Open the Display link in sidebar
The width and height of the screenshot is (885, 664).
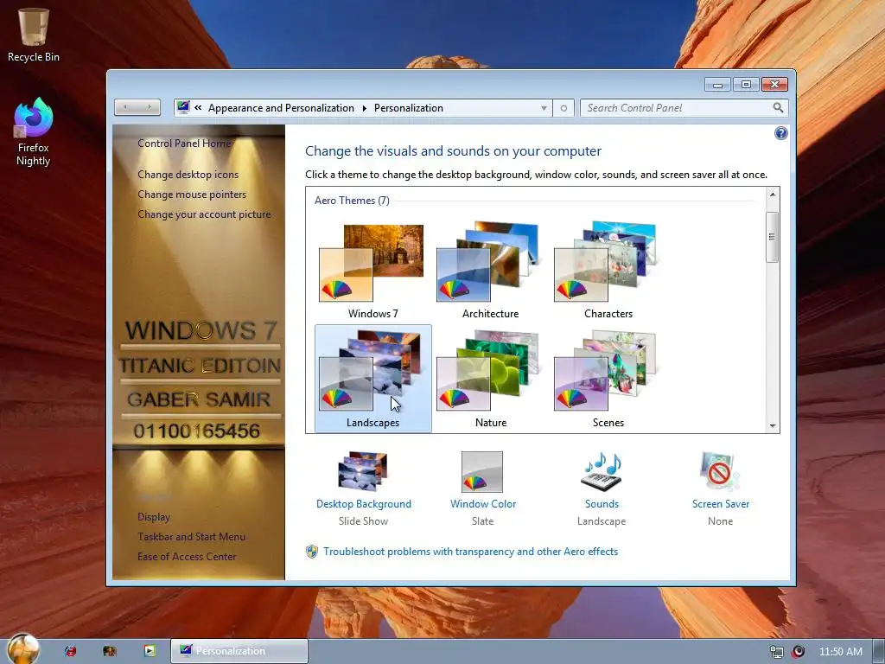click(x=154, y=517)
